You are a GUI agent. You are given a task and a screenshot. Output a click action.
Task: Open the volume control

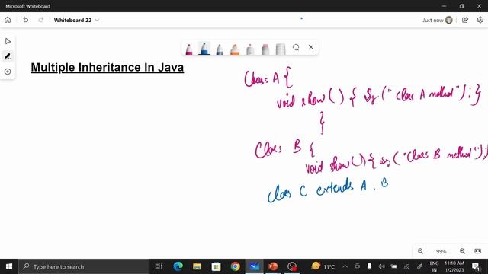coord(381,266)
